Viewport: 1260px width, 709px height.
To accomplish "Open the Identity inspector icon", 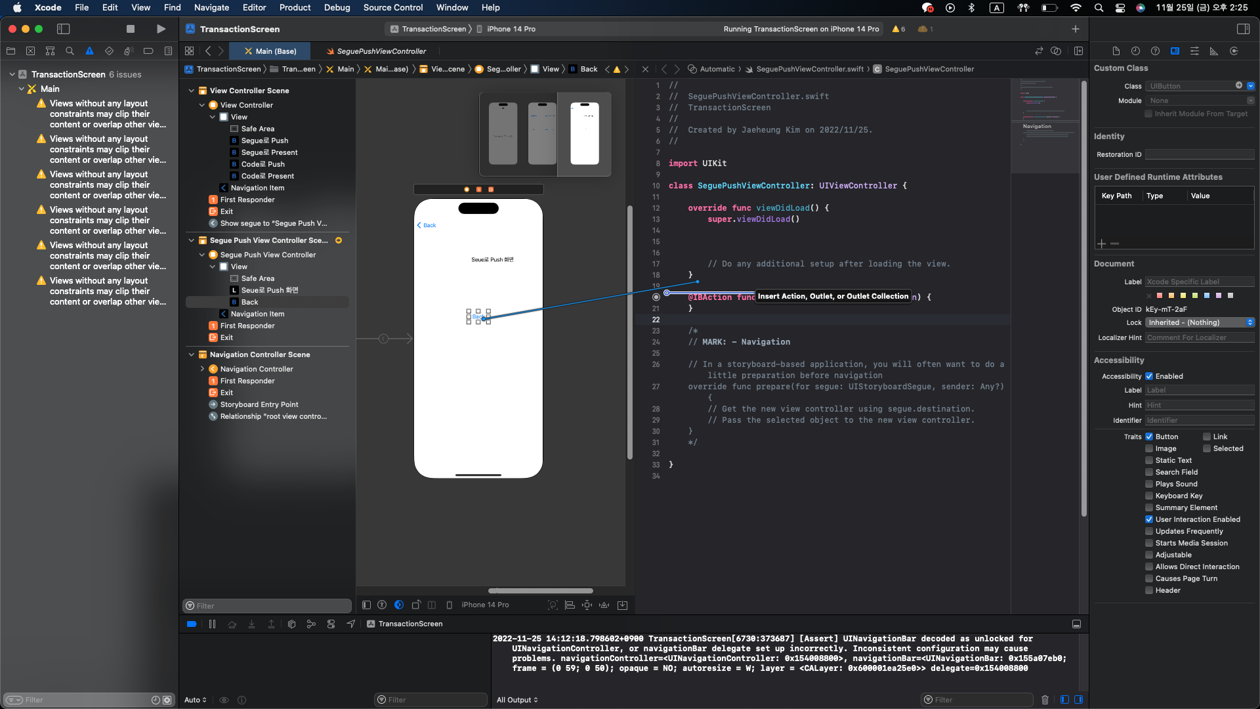I will [x=1175, y=51].
